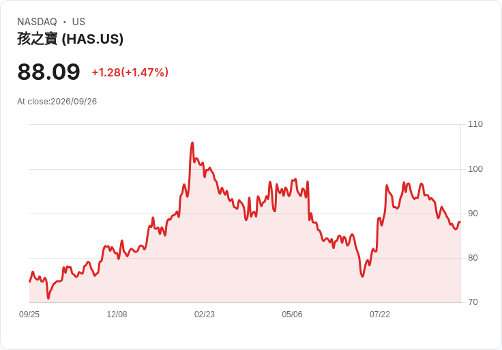Click the stock name 孩之寶 (HAS.US)
The height and width of the screenshot is (350, 502).
pos(70,39)
